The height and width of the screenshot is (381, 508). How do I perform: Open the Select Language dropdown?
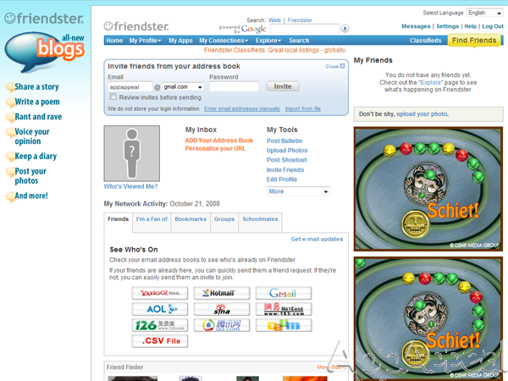pos(489,13)
